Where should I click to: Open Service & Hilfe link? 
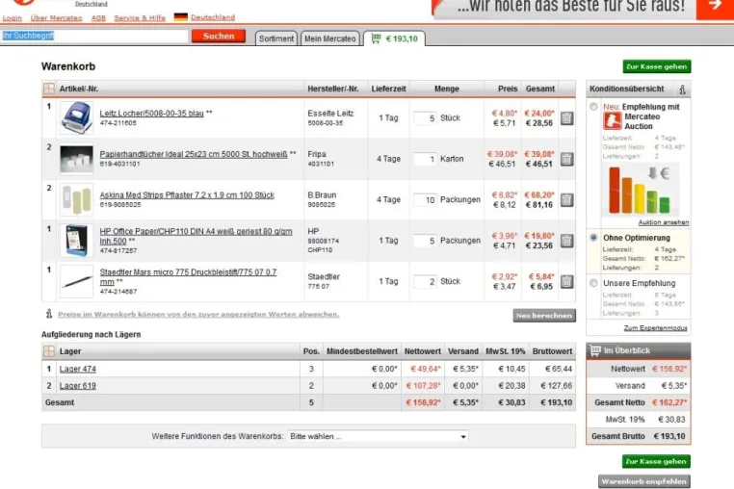tap(140, 17)
